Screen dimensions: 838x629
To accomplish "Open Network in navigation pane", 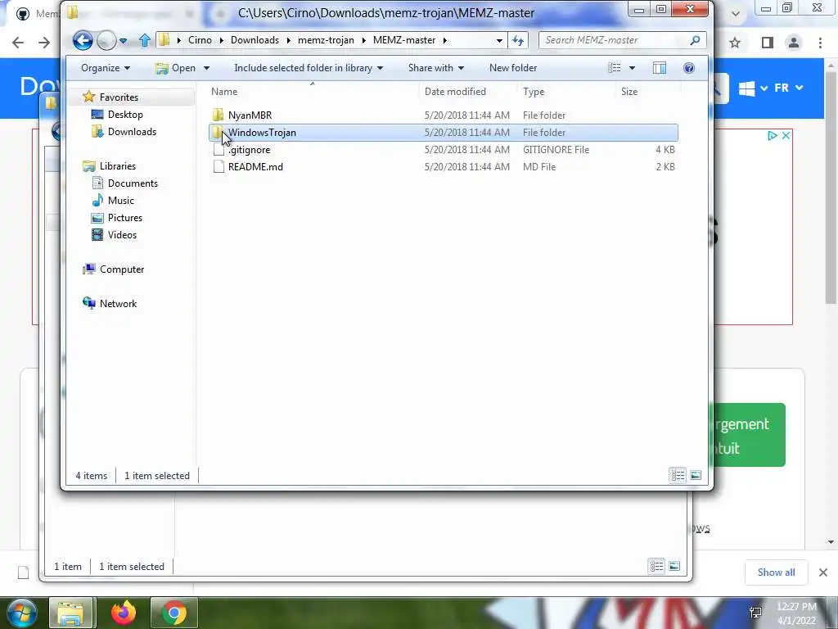I will (118, 303).
